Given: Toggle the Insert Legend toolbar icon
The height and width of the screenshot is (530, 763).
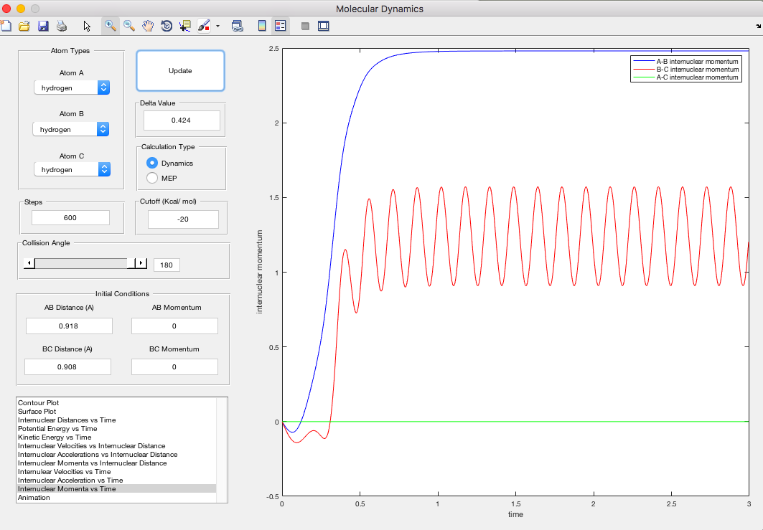Looking at the screenshot, I should point(281,26).
